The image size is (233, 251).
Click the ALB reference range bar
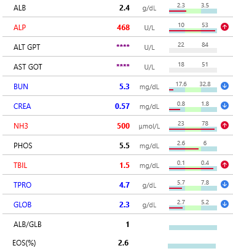(193, 11)
